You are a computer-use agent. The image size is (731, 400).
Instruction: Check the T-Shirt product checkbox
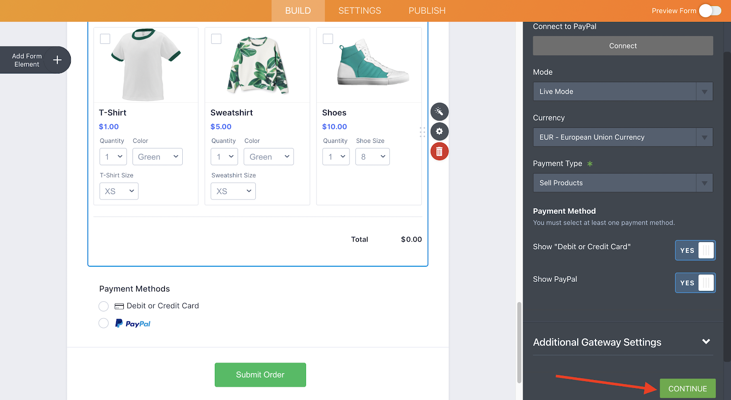point(105,39)
